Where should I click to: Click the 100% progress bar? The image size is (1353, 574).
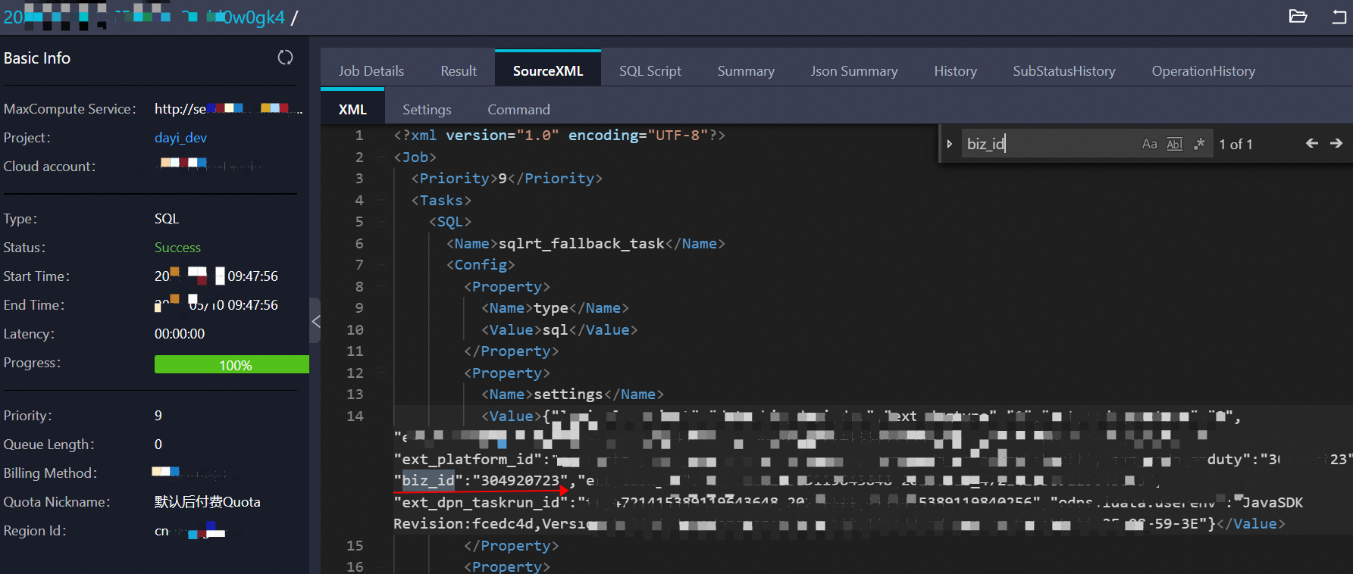[x=231, y=365]
